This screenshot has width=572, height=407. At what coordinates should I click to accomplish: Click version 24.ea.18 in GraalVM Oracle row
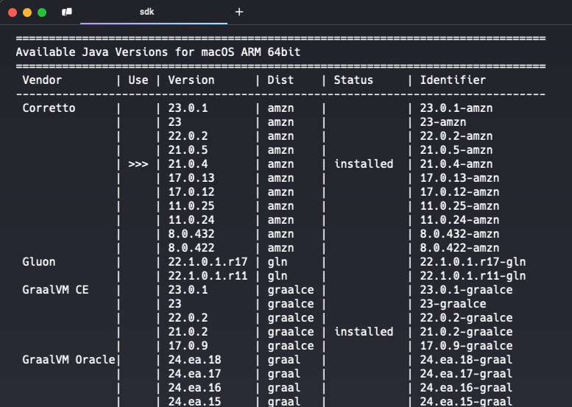(194, 360)
